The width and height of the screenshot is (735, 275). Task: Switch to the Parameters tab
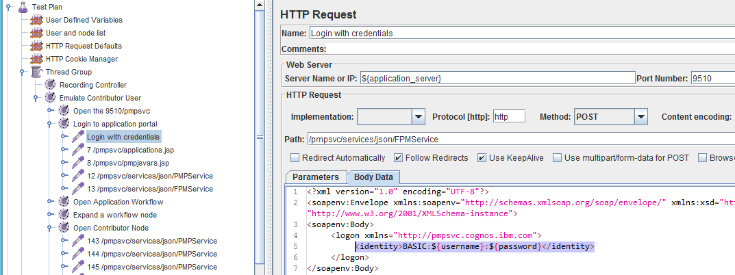pyautogui.click(x=316, y=177)
